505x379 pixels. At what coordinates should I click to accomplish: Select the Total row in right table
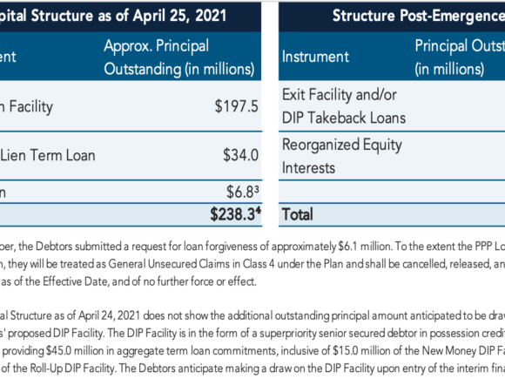(392, 214)
